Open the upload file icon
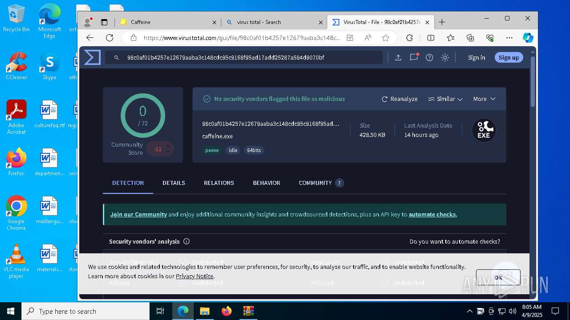The height and width of the screenshot is (320, 570). pyautogui.click(x=398, y=57)
